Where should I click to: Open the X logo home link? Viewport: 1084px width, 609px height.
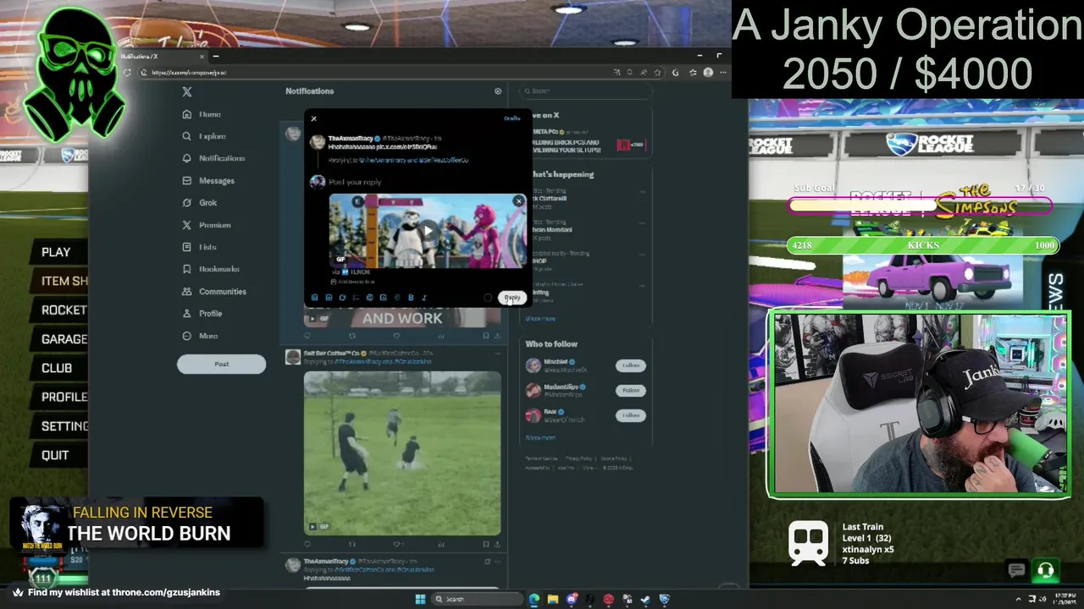click(187, 91)
